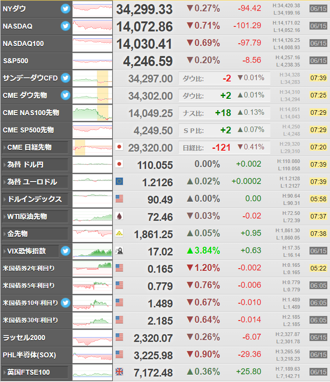Open the NASDAQ mini chart
The image size is (330, 382).
coord(92,26)
